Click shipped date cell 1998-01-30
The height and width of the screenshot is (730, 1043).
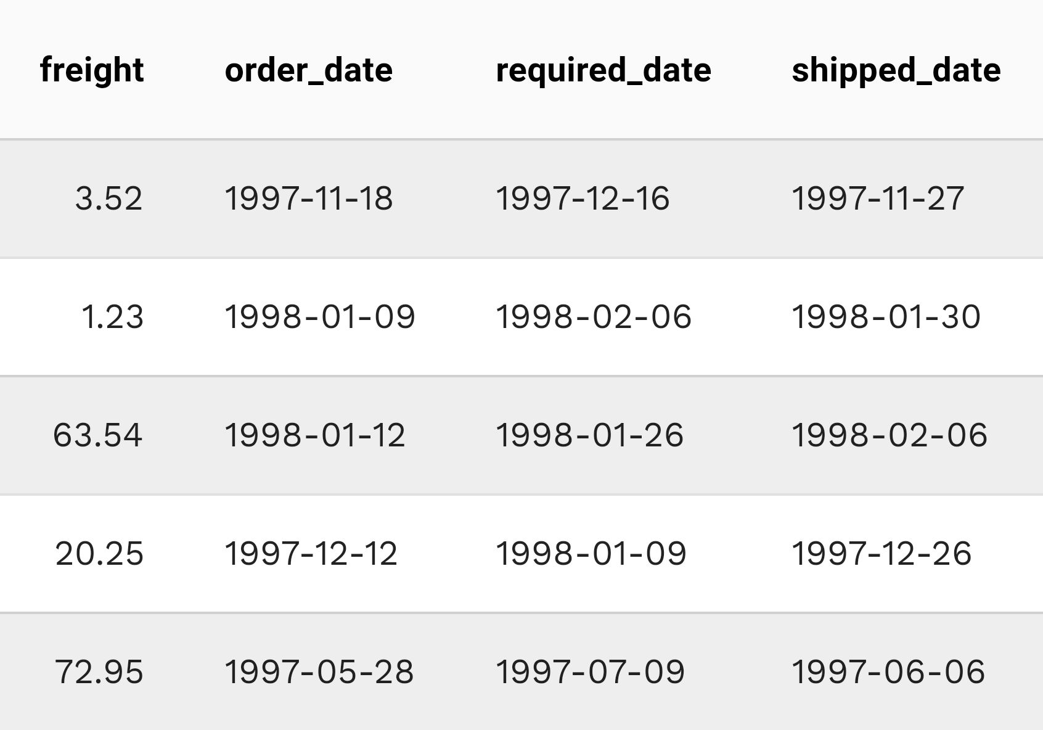point(885,317)
